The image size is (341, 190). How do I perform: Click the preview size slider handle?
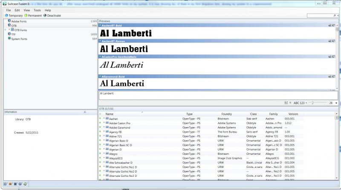(x=312, y=103)
